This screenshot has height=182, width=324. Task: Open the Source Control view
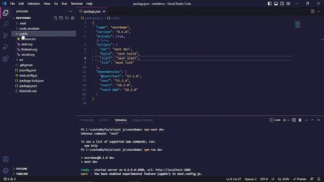6,35
